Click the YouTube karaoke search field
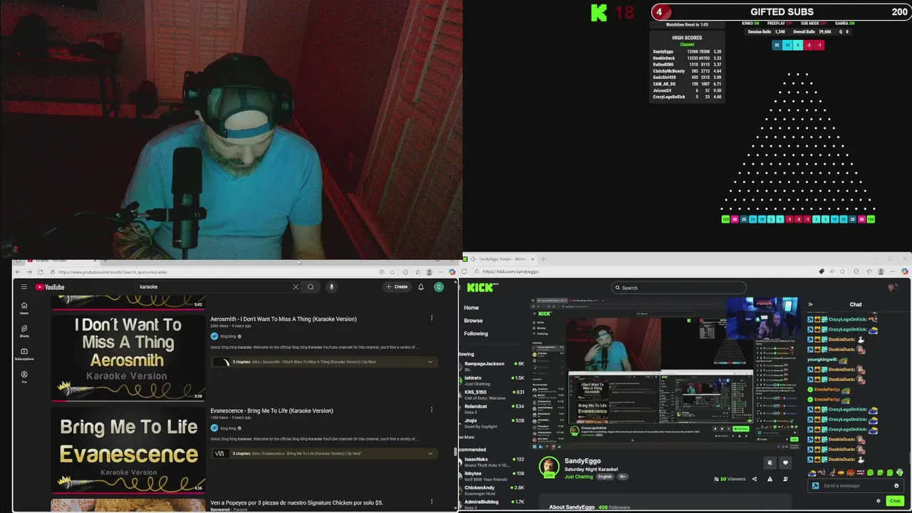Screen dimensions: 912x513 [214, 287]
